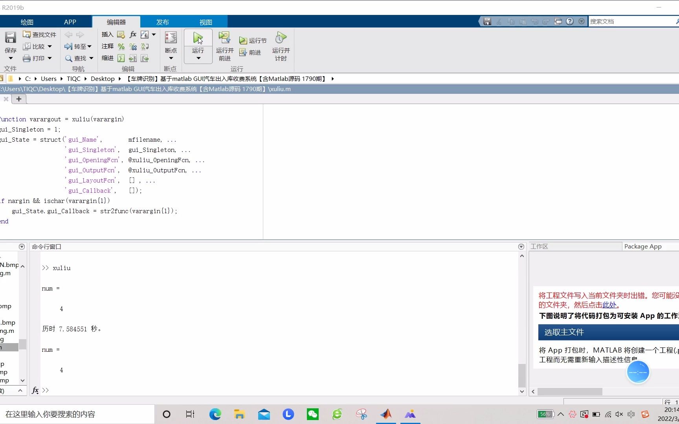This screenshot has width=679, height=424.
Task: Click the smart indent icon
Action: [x=121, y=58]
